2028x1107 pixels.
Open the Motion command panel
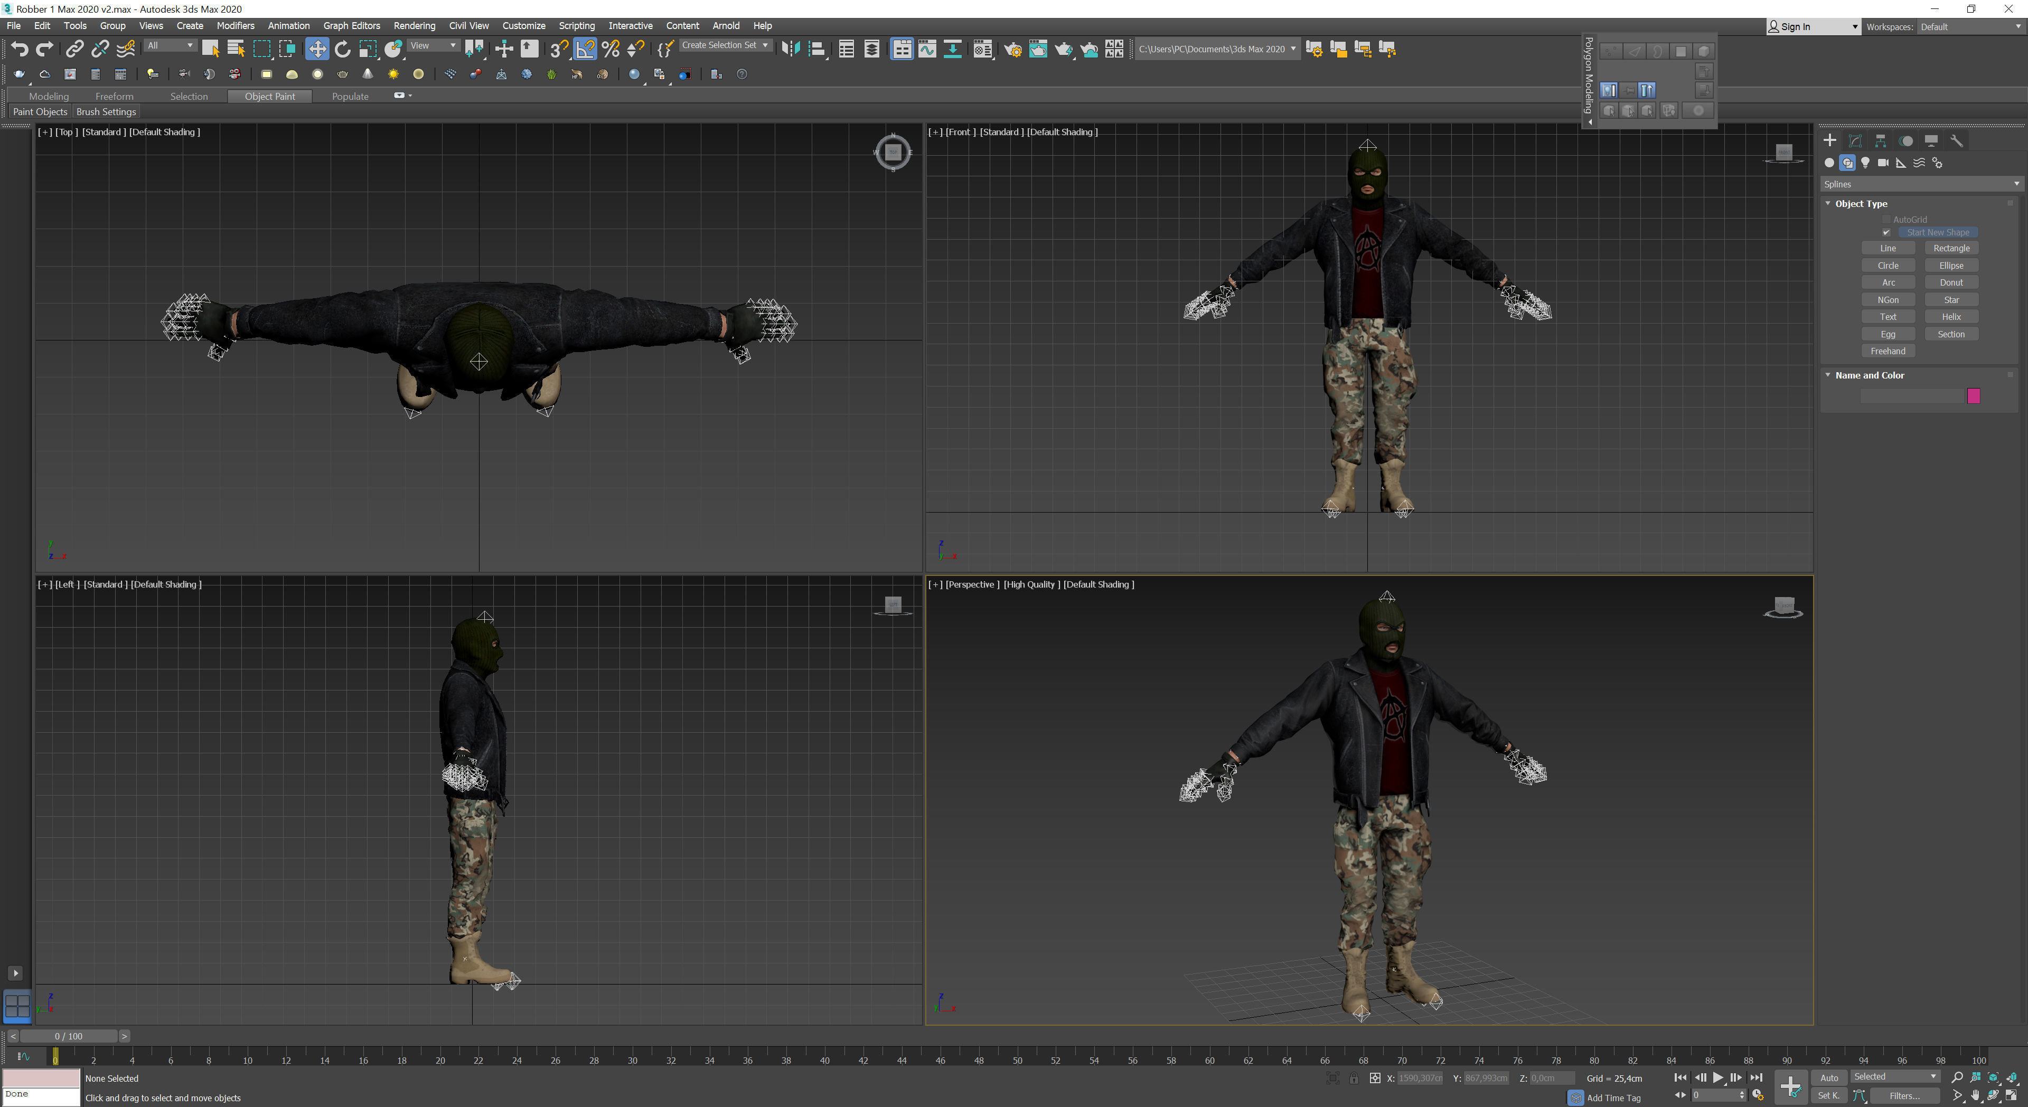coord(1905,141)
